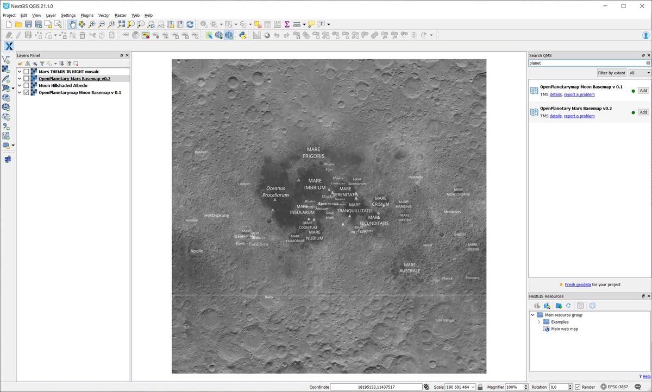Select the Pan Map hand tool
Viewport: 652px width, 392px height.
(x=72, y=24)
